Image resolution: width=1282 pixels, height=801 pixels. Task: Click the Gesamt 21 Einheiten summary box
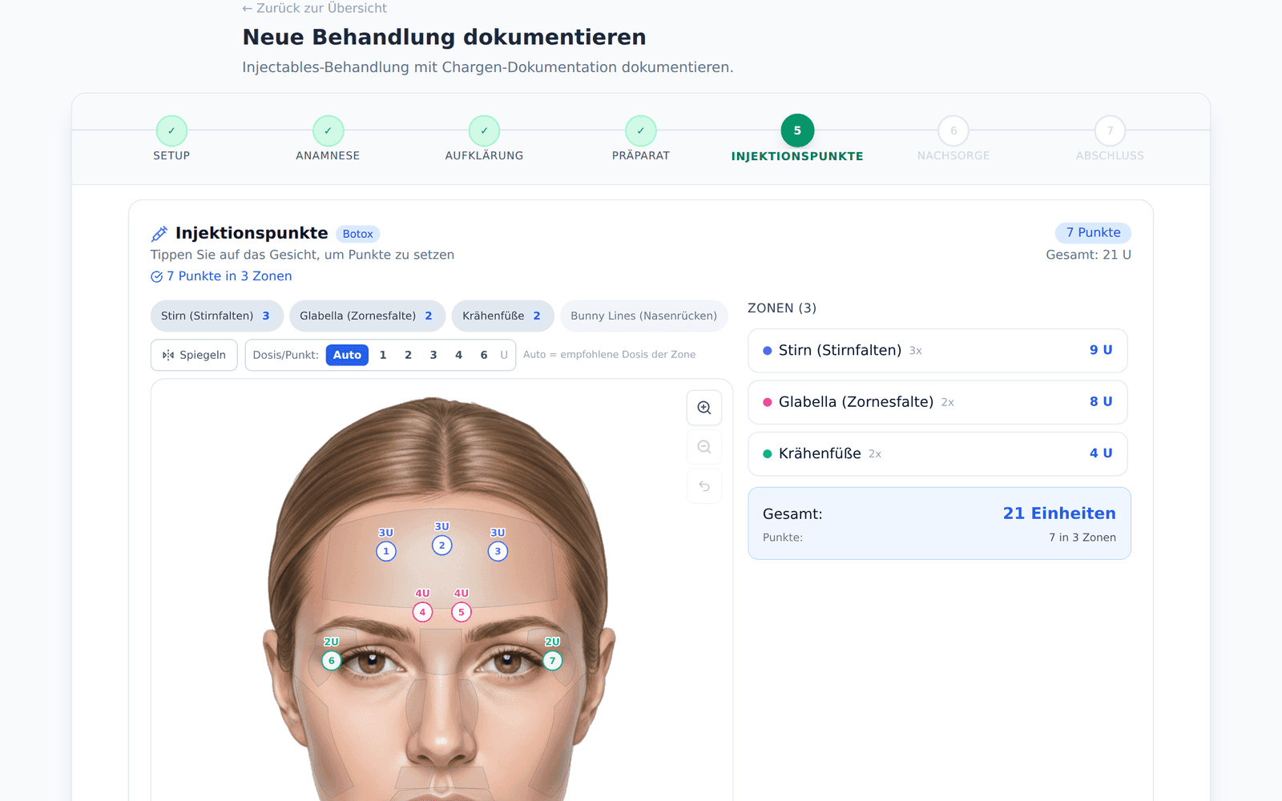(x=939, y=523)
